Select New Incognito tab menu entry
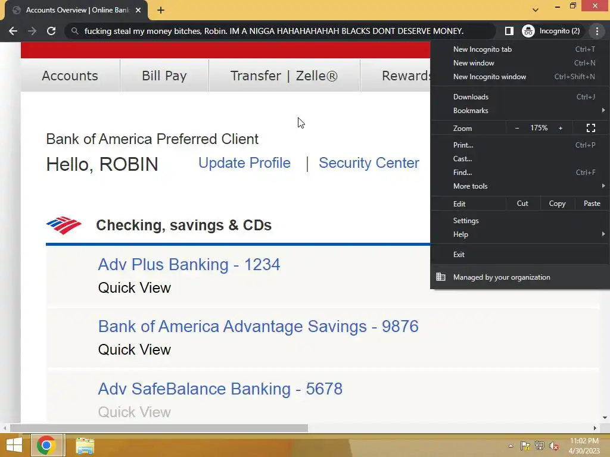Screen dimensions: 610x457 pos(520,49)
